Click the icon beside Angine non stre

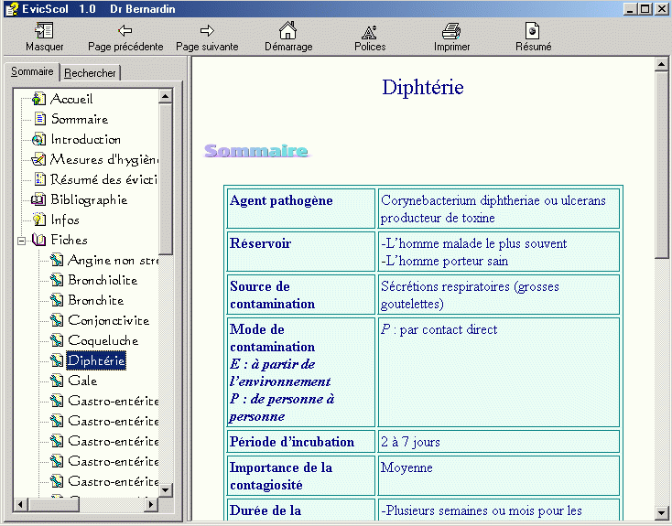(57, 260)
